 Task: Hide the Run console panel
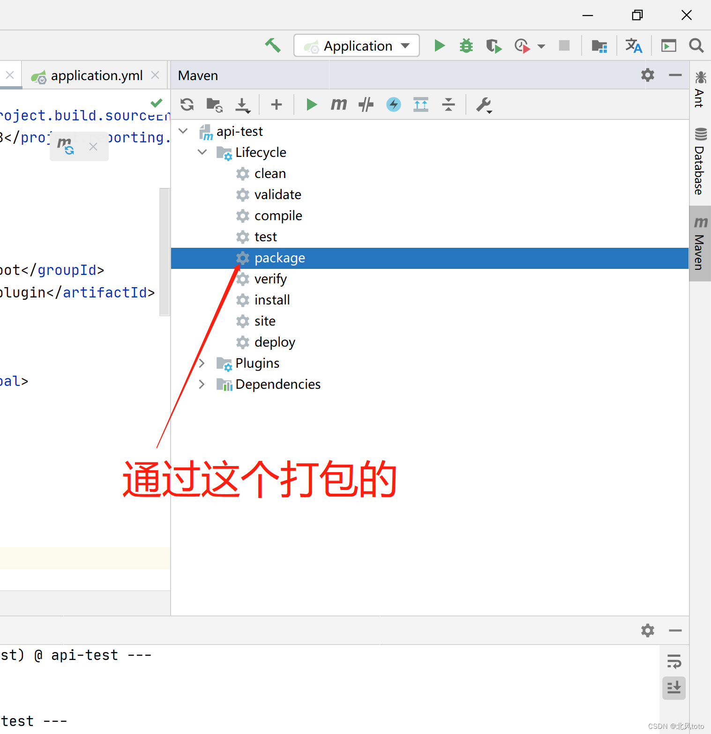click(x=675, y=630)
